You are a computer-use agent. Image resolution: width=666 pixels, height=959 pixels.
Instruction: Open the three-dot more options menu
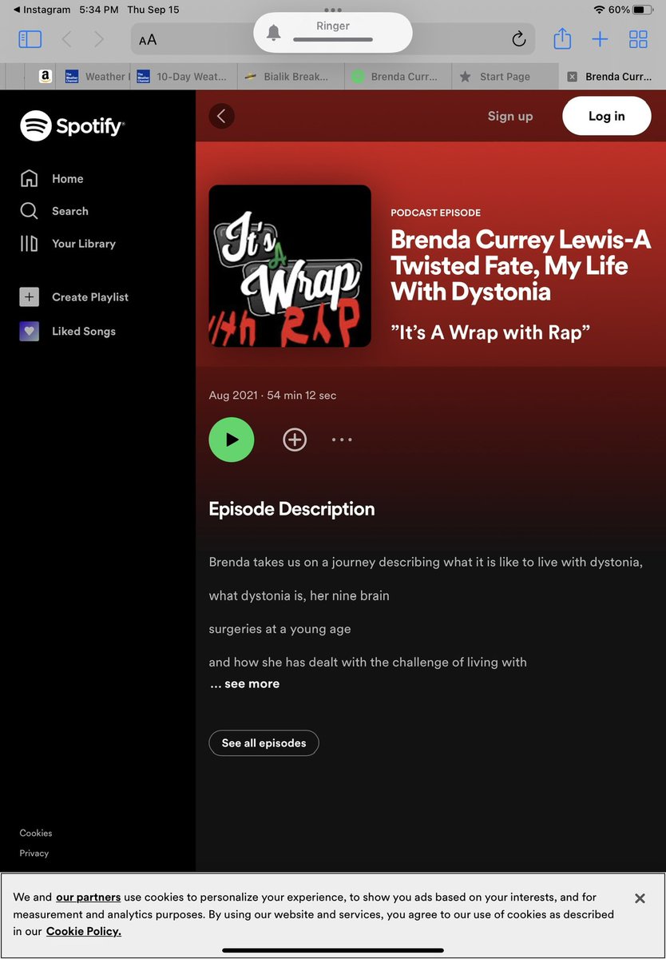(x=342, y=440)
